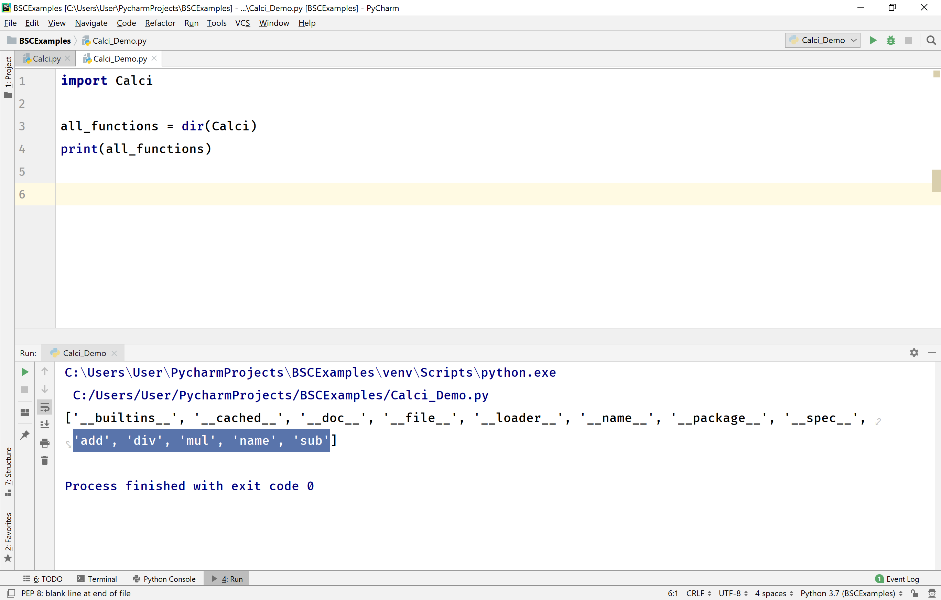Toggle soft-wrap in Run console
This screenshot has width=941, height=600.
45,407
